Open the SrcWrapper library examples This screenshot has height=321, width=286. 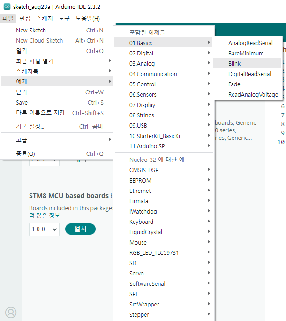click(164, 304)
